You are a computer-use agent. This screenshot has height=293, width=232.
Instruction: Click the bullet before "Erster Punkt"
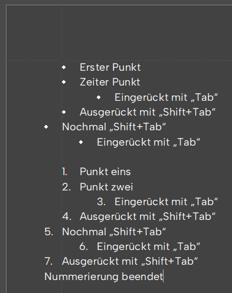click(64, 67)
